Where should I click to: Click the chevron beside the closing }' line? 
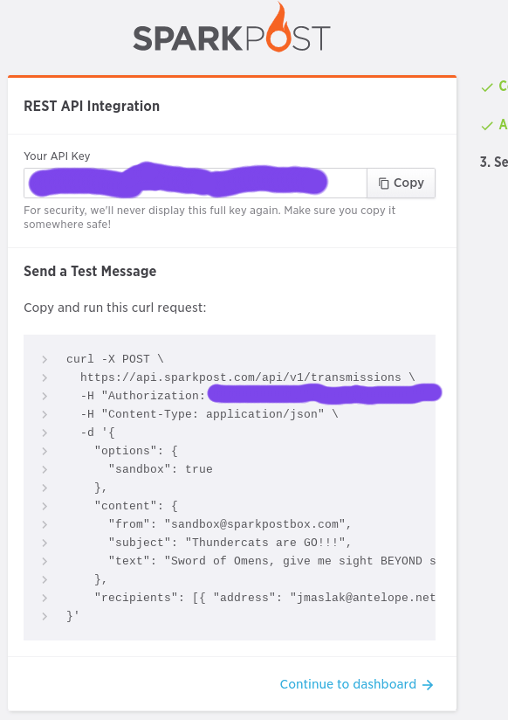pyautogui.click(x=45, y=616)
